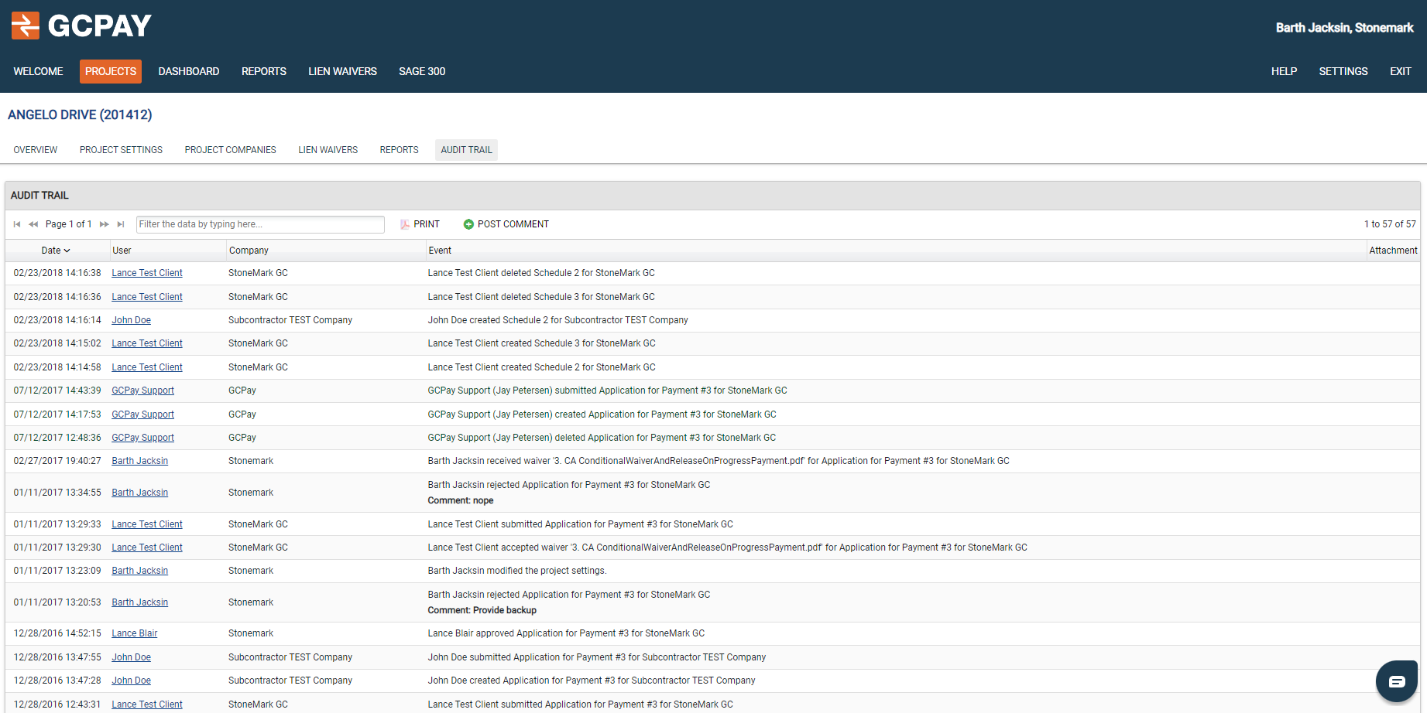This screenshot has width=1427, height=713.
Task: Select the Project Settings tab
Action: click(x=121, y=150)
